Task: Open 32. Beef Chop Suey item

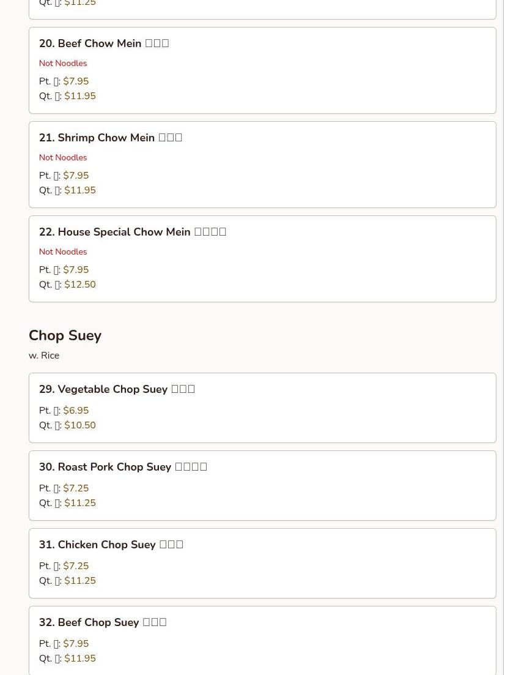Action: click(262, 641)
